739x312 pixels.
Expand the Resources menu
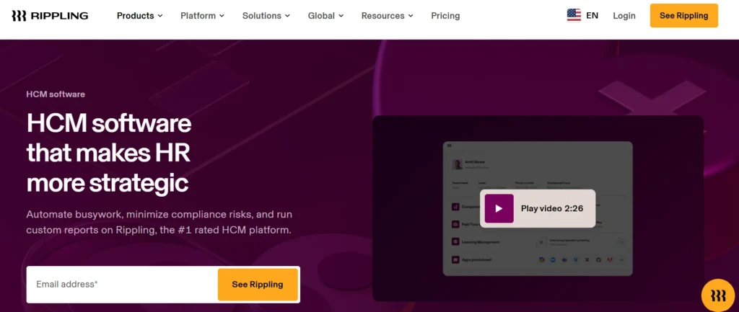pyautogui.click(x=387, y=16)
